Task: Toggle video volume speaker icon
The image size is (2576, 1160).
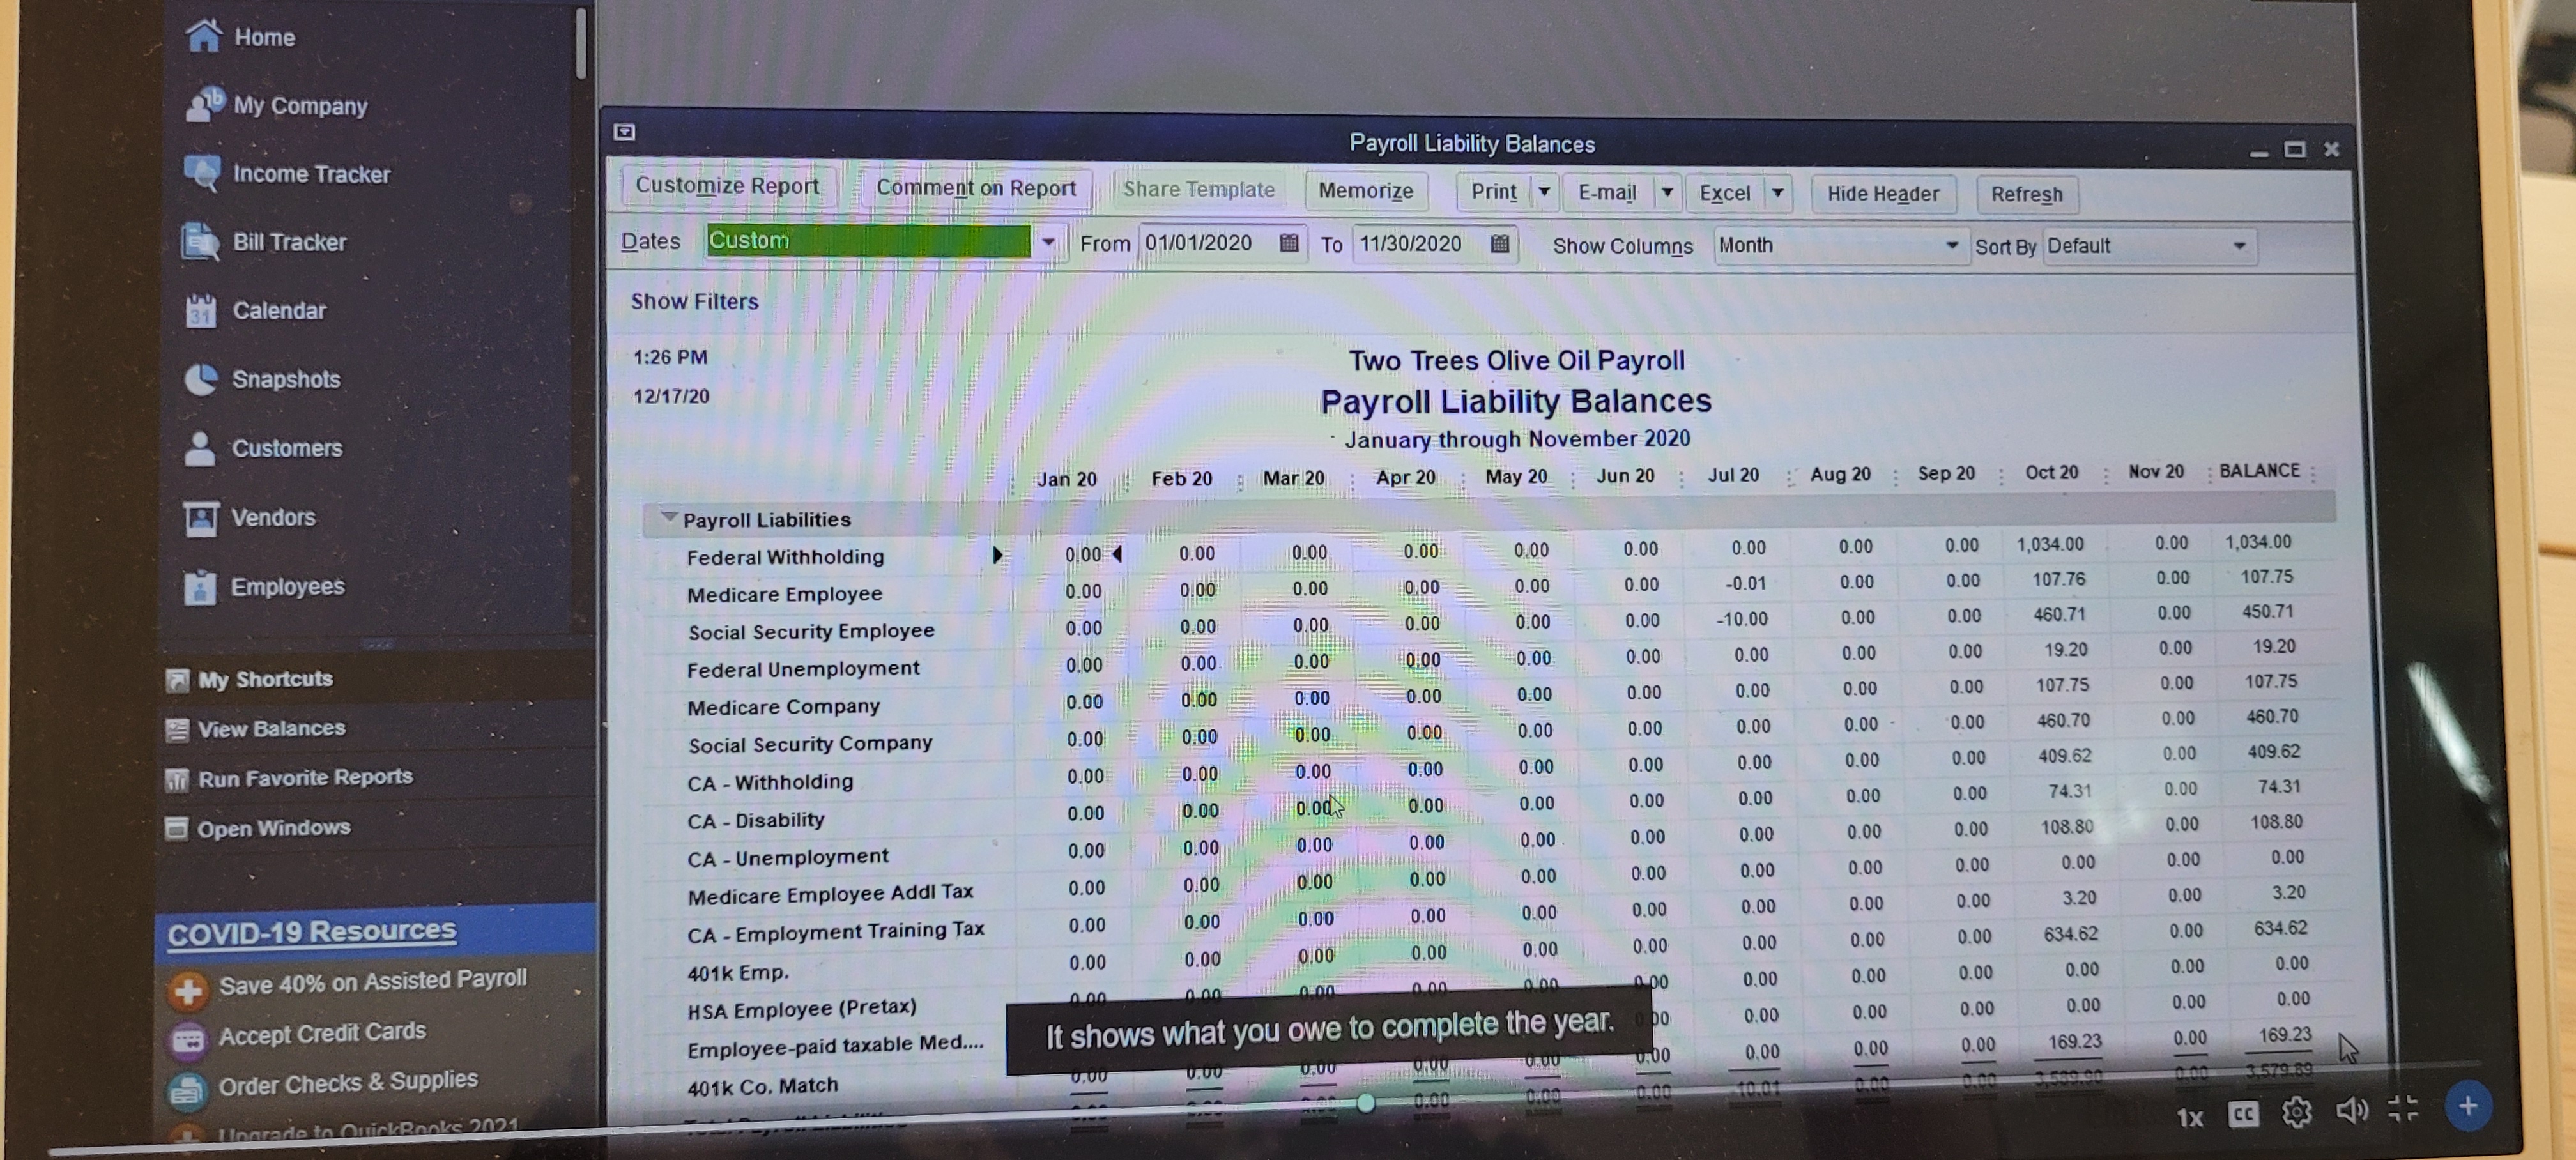Action: coord(2351,1110)
